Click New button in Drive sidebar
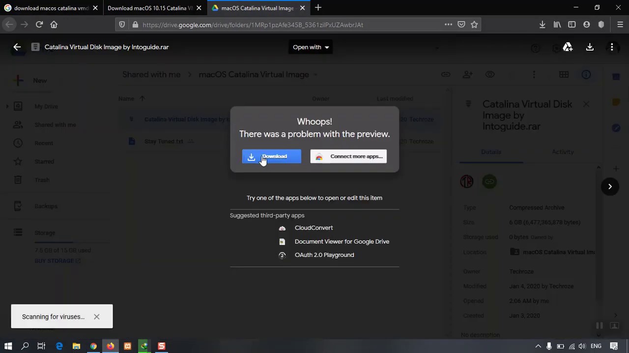629x353 pixels. coord(32,81)
